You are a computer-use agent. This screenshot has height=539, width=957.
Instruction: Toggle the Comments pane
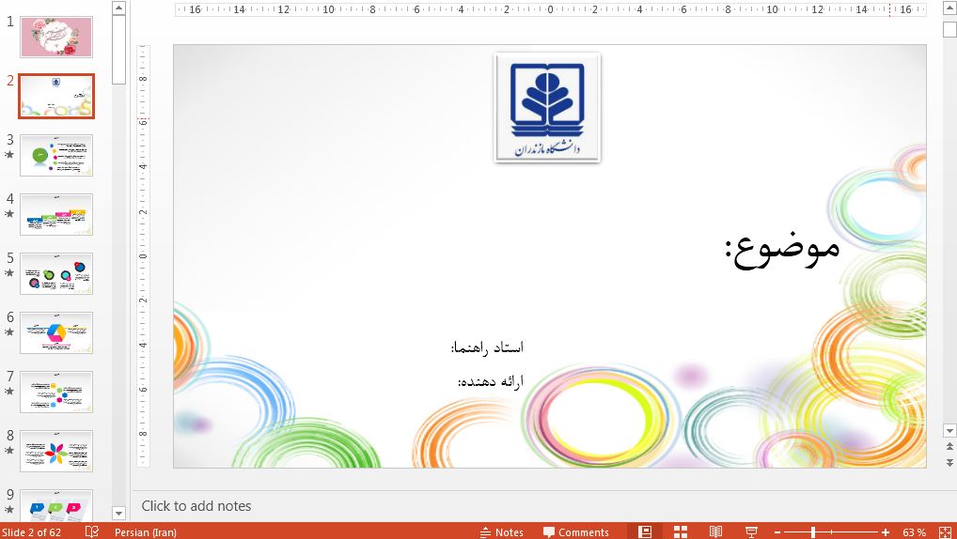[575, 532]
